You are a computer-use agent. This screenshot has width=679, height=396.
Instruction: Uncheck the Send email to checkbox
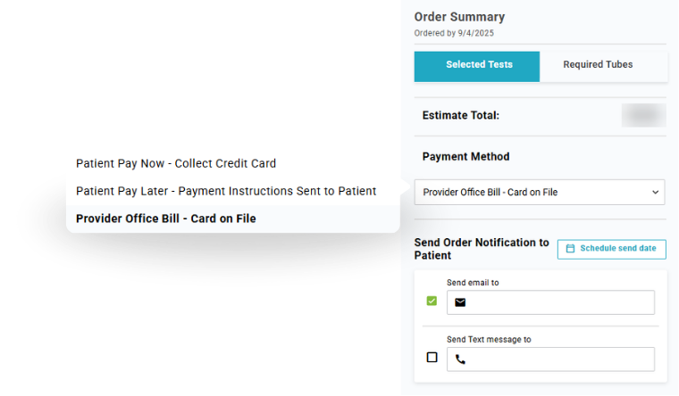coord(432,301)
